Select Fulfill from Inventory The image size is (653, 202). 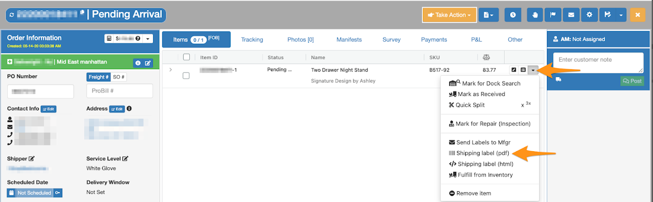tap(481, 175)
